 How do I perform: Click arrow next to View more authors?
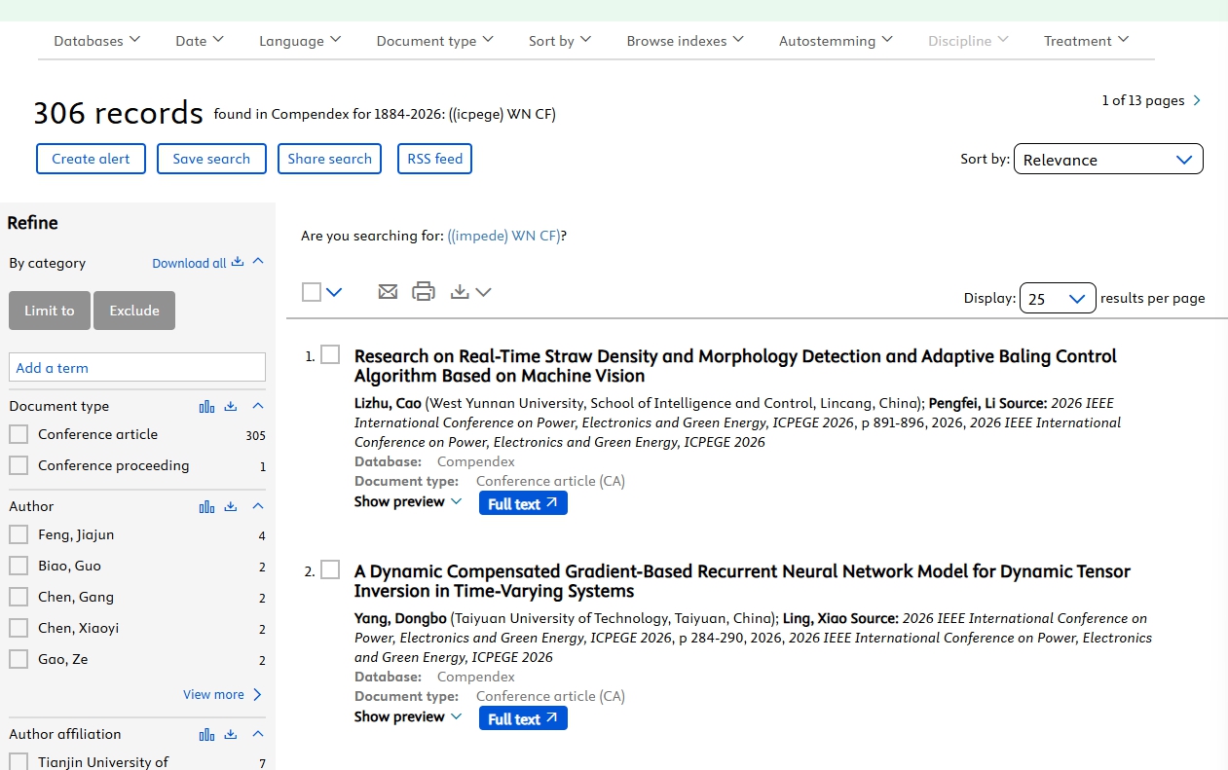click(257, 694)
